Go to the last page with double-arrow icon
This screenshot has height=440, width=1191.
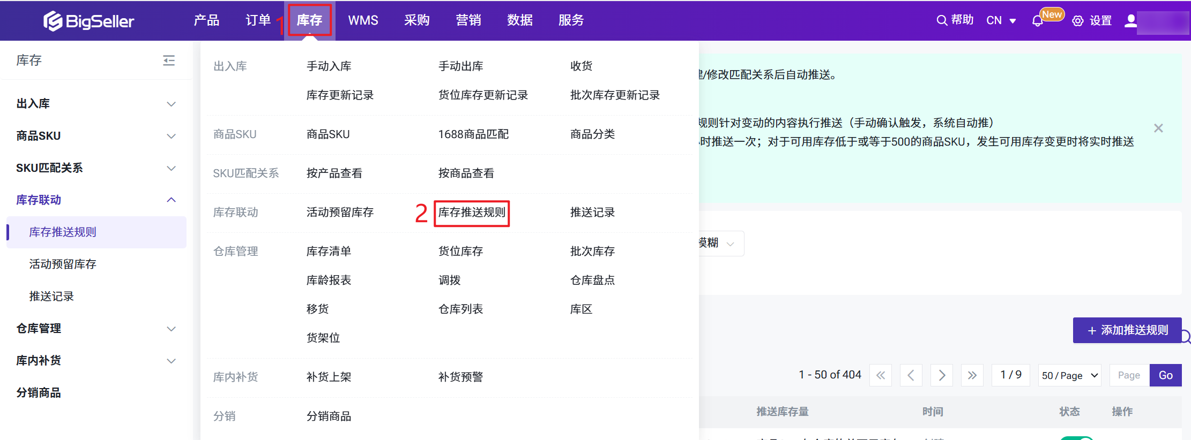[972, 375]
